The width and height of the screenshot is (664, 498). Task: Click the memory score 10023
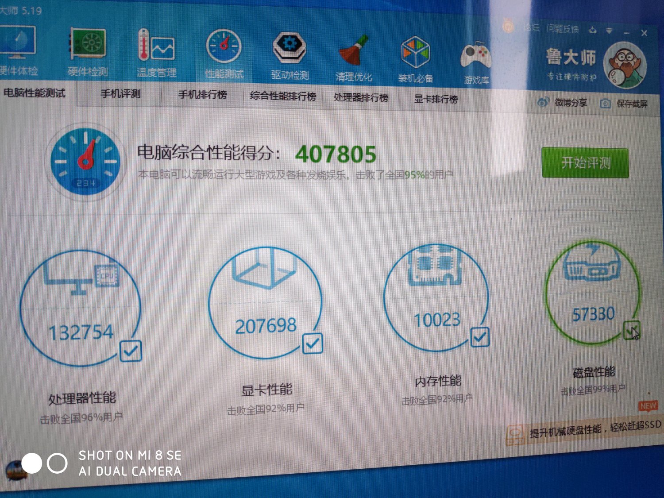pyautogui.click(x=437, y=320)
